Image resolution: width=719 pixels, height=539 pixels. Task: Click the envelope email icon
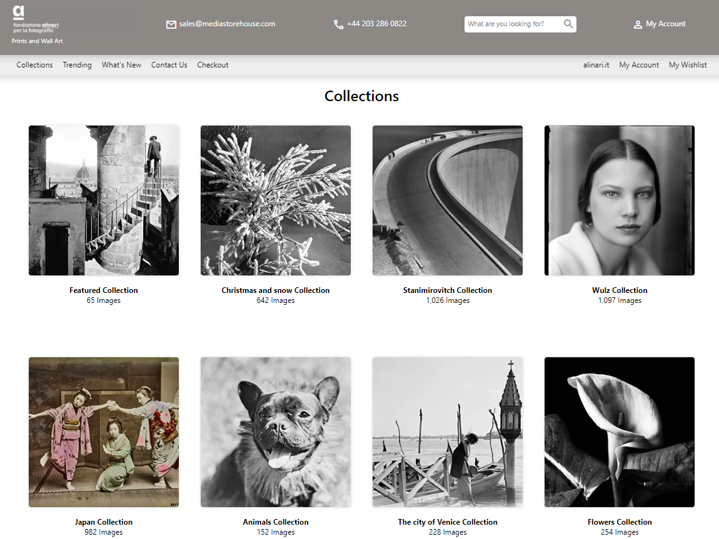(x=171, y=24)
